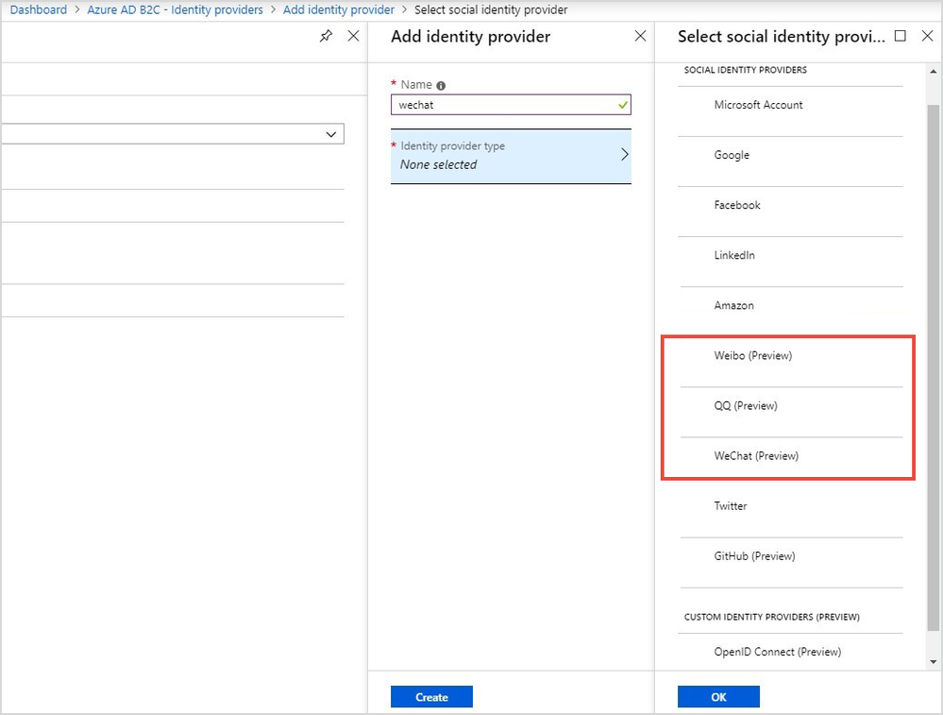This screenshot has height=715, width=943.
Task: Open the Dashboard breadcrumb link
Action: click(39, 9)
